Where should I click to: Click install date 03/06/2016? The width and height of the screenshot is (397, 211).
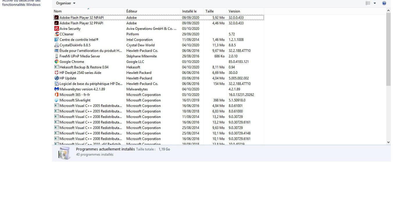pyautogui.click(x=191, y=78)
